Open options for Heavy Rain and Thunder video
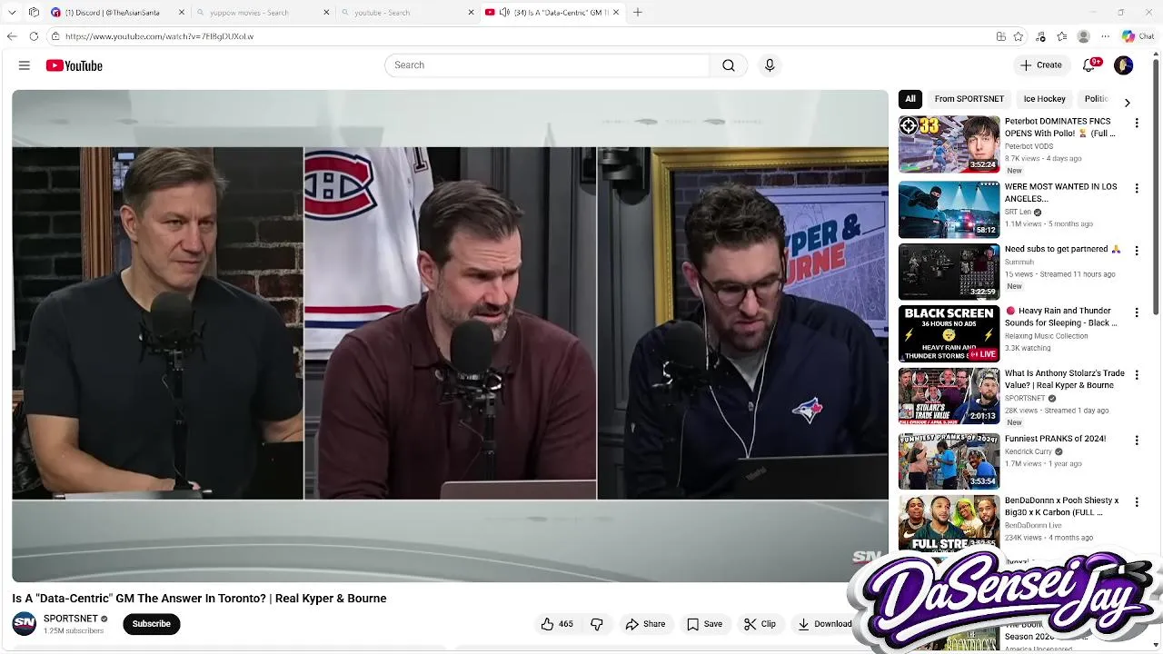 [x=1136, y=312]
